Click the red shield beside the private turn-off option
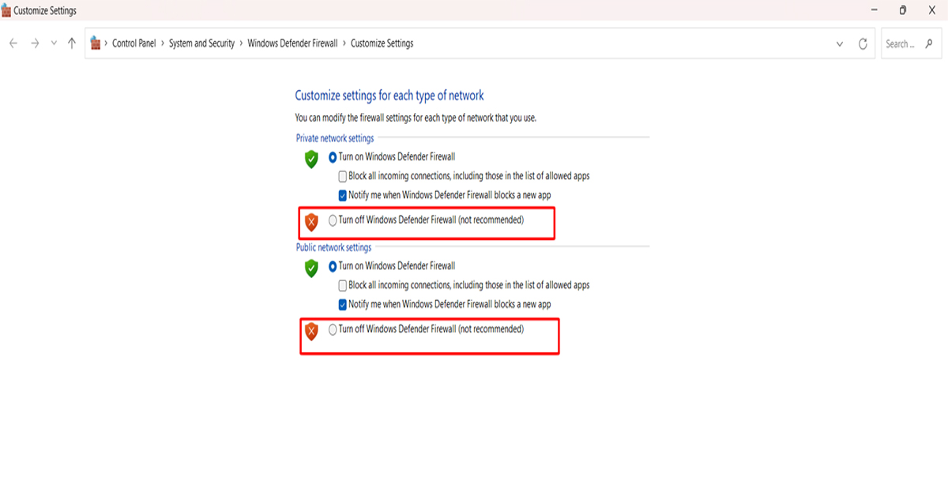The height and width of the screenshot is (496, 948). pos(313,222)
